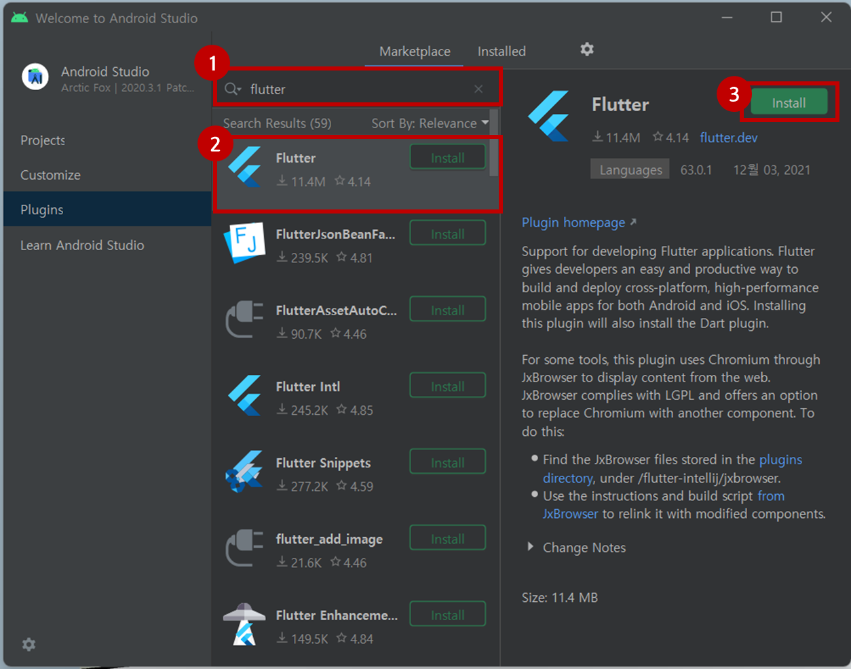This screenshot has height=669, width=851.
Task: Click the Android icon in title bar
Action: pyautogui.click(x=20, y=18)
